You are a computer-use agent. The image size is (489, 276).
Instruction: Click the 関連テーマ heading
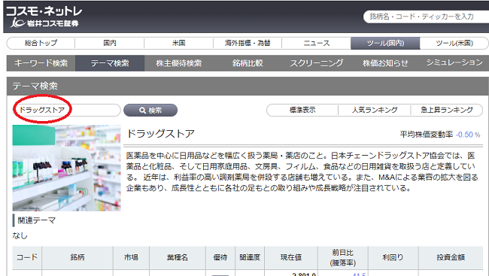coord(37,220)
